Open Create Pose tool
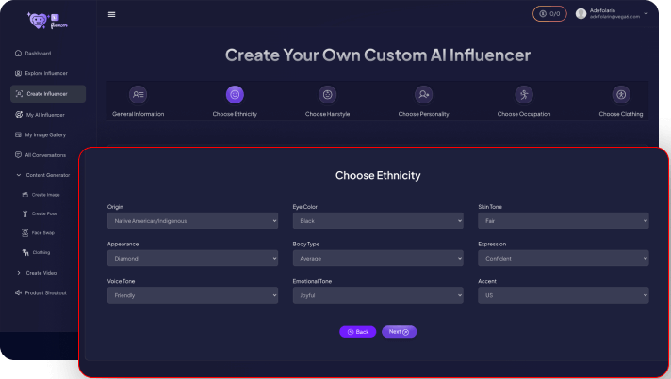This screenshot has height=379, width=671. 44,213
